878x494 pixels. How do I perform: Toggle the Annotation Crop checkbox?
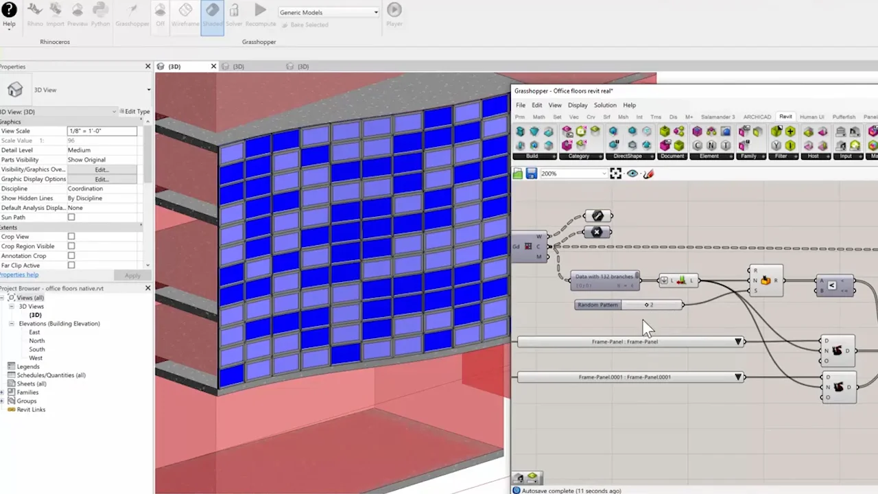(x=71, y=256)
